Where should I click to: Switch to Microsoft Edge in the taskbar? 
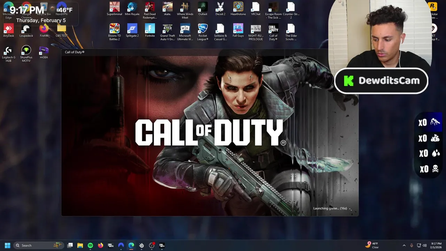click(131, 245)
